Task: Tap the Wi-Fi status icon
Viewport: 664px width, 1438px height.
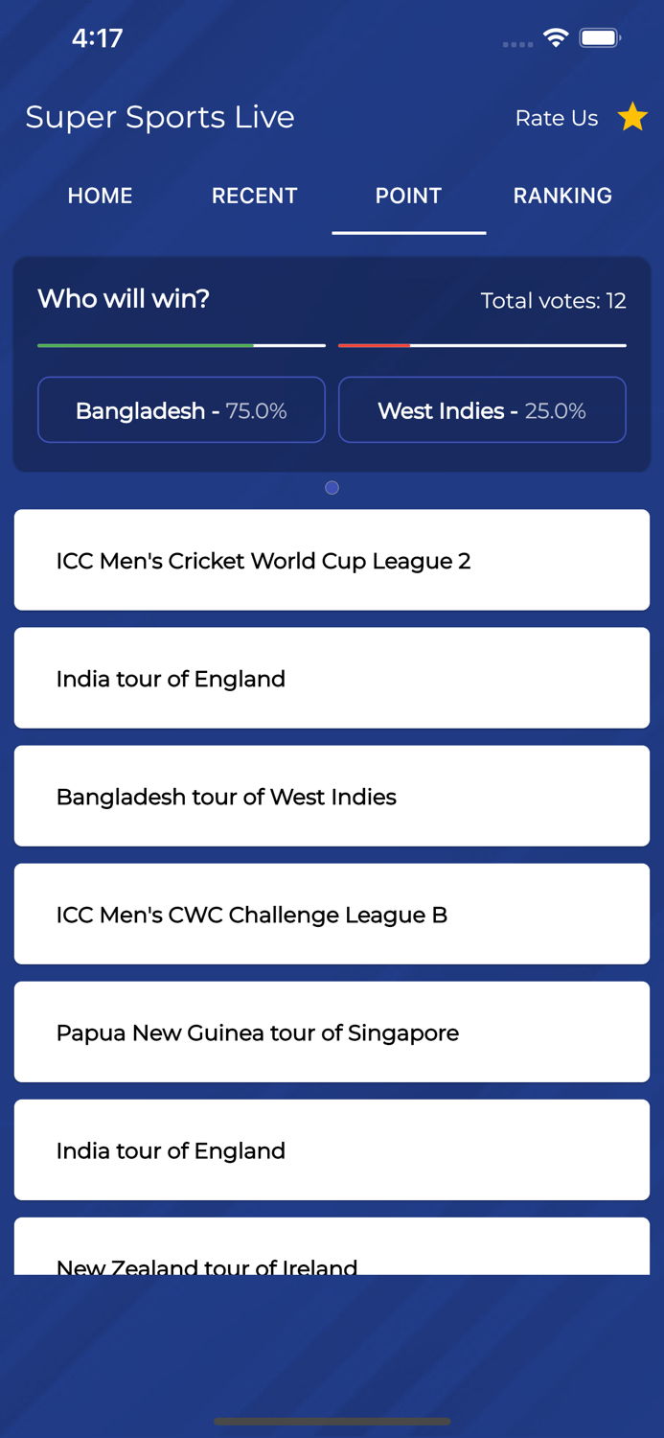Action: tap(558, 39)
